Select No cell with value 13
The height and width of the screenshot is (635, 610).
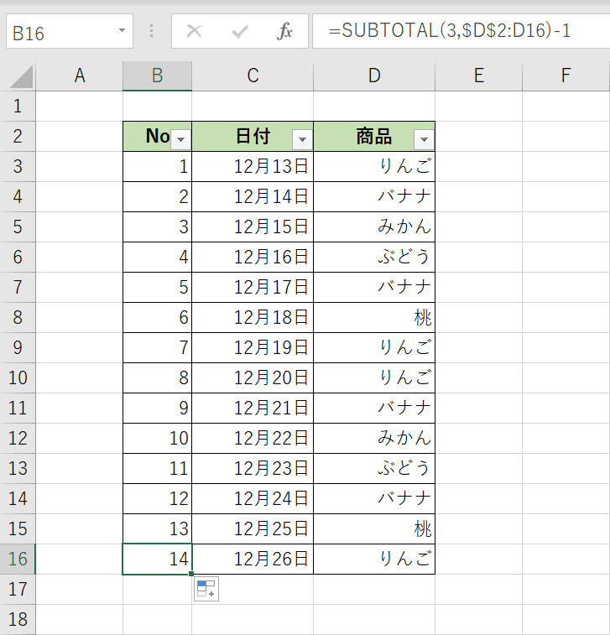(157, 529)
